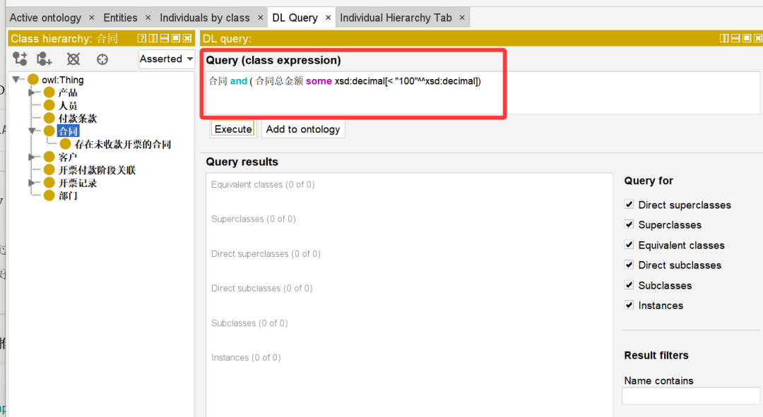
Task: Add subclass icon in Class hierarchy toolbar
Action: [20, 59]
